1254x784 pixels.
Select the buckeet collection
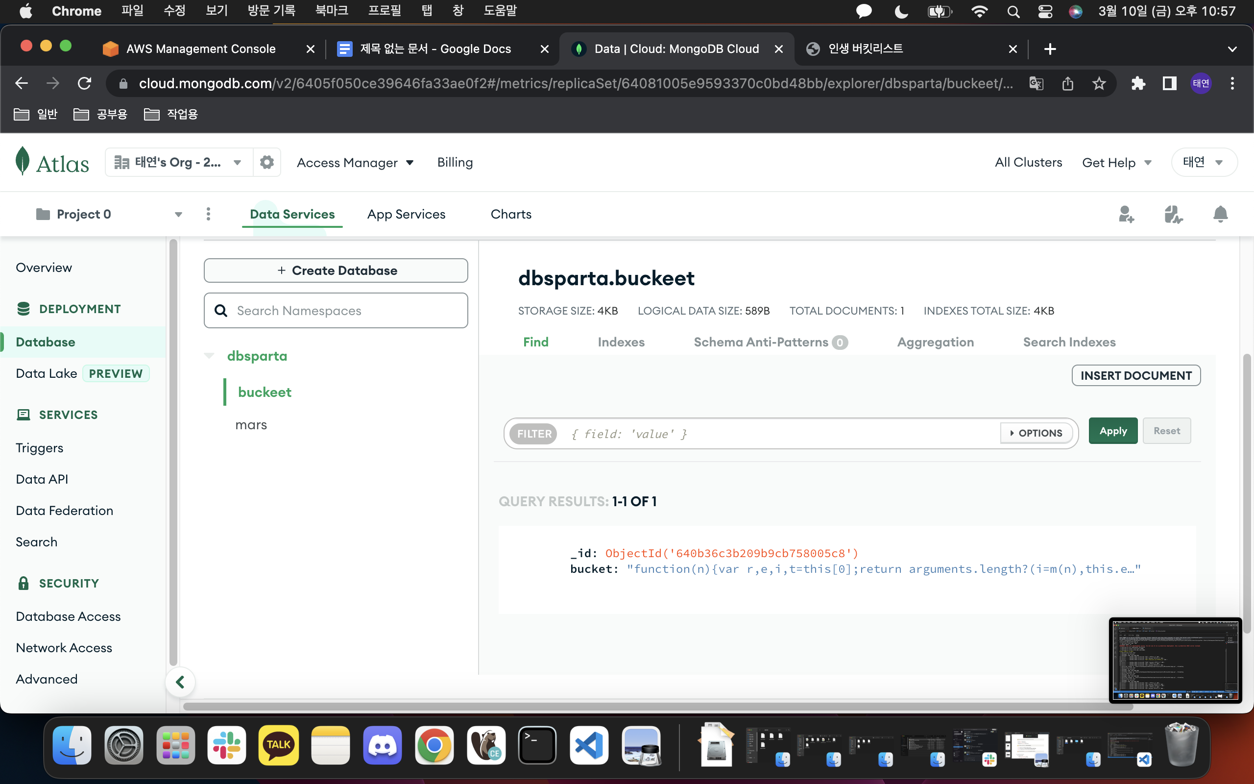[265, 392]
